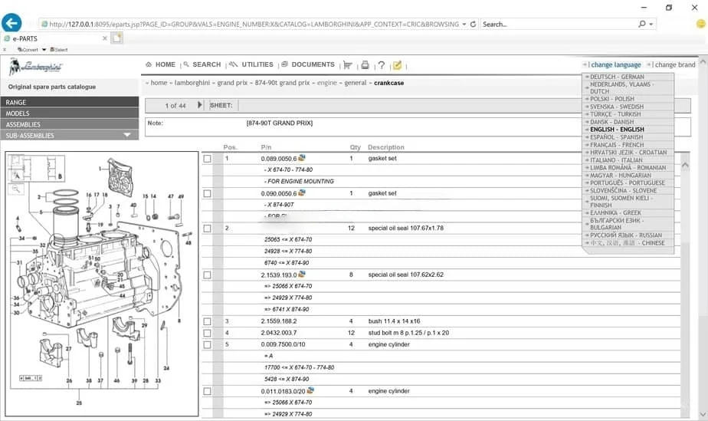This screenshot has height=421, width=708.
Task: Open the ASSEMBLIES section
Action: coord(70,124)
